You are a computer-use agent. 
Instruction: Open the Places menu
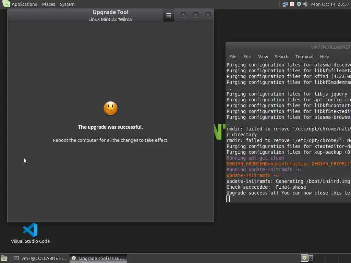[x=49, y=4]
